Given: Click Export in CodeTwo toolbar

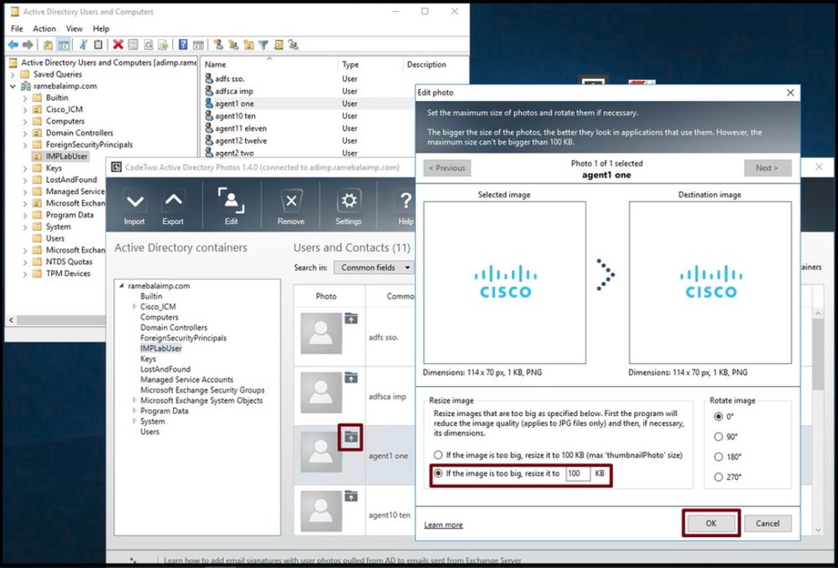Looking at the screenshot, I should click(173, 207).
